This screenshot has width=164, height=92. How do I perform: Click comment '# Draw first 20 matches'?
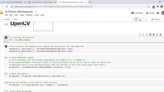tap(20, 91)
